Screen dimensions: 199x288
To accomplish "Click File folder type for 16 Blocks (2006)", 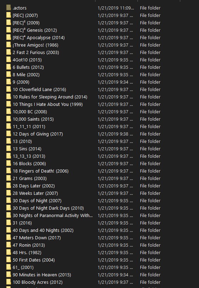I will pos(150,163).
